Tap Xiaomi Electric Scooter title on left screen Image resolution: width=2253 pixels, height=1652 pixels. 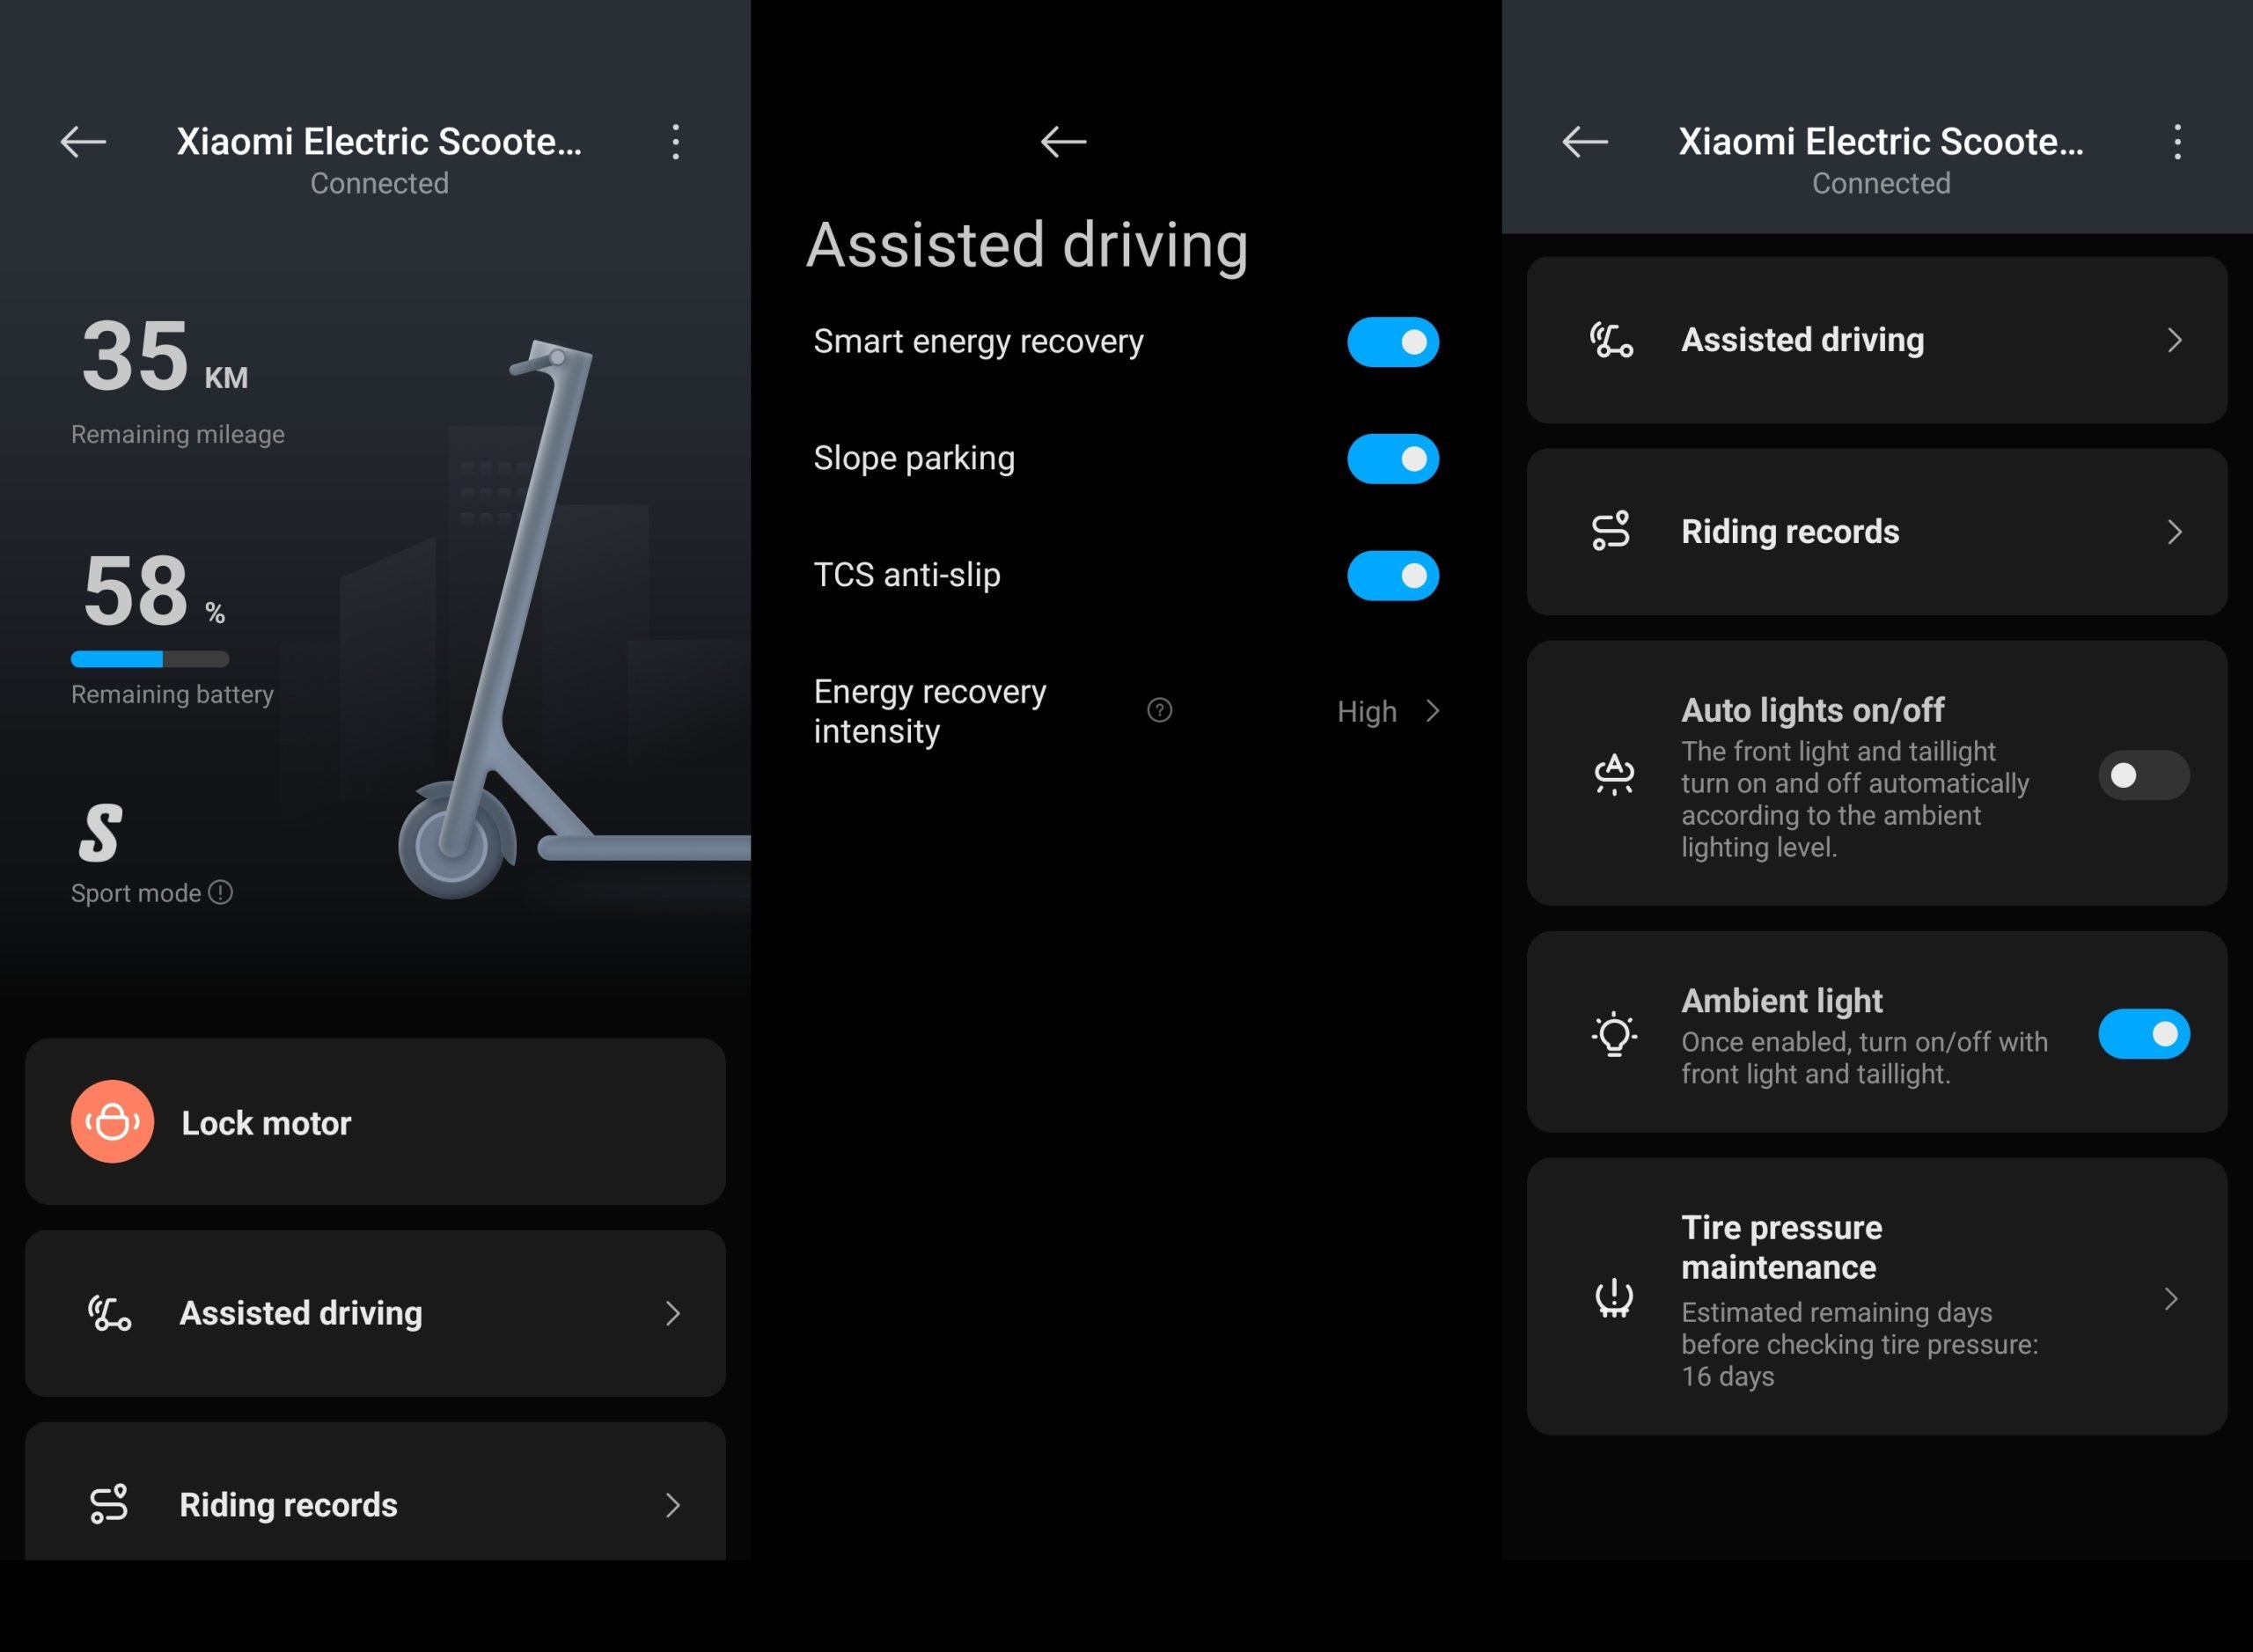pyautogui.click(x=379, y=142)
